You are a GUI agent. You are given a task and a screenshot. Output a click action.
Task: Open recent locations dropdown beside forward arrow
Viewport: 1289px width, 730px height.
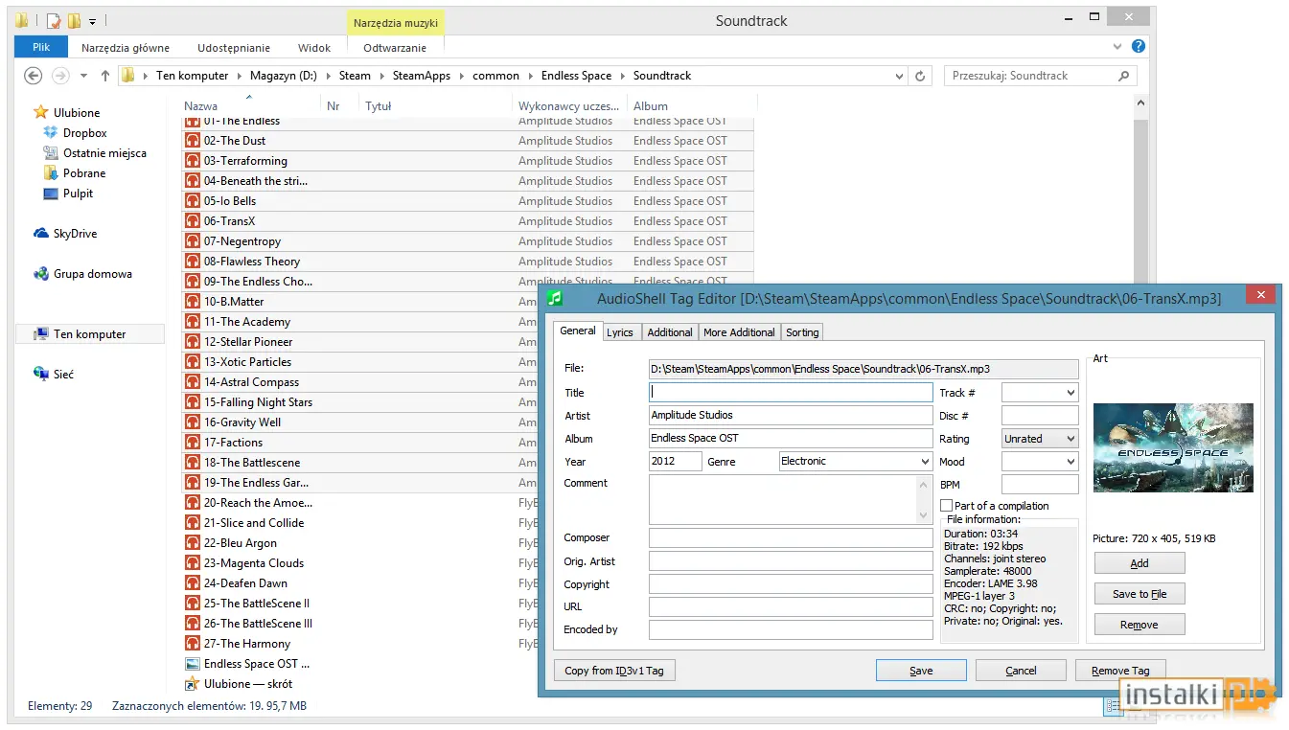pyautogui.click(x=83, y=76)
